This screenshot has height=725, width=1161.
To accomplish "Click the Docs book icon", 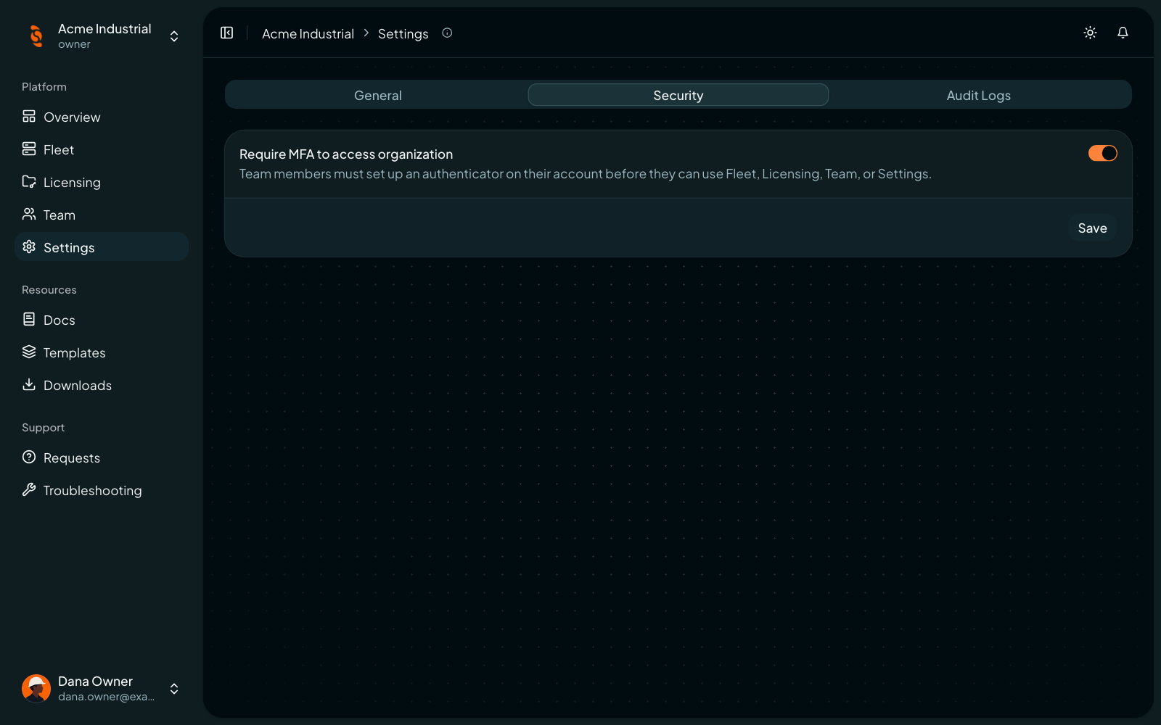I will click(x=29, y=319).
